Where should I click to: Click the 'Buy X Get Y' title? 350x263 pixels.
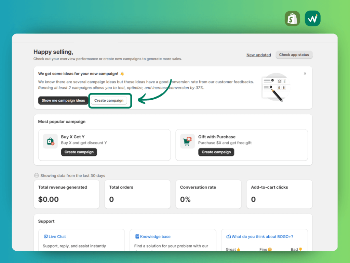pos(73,137)
